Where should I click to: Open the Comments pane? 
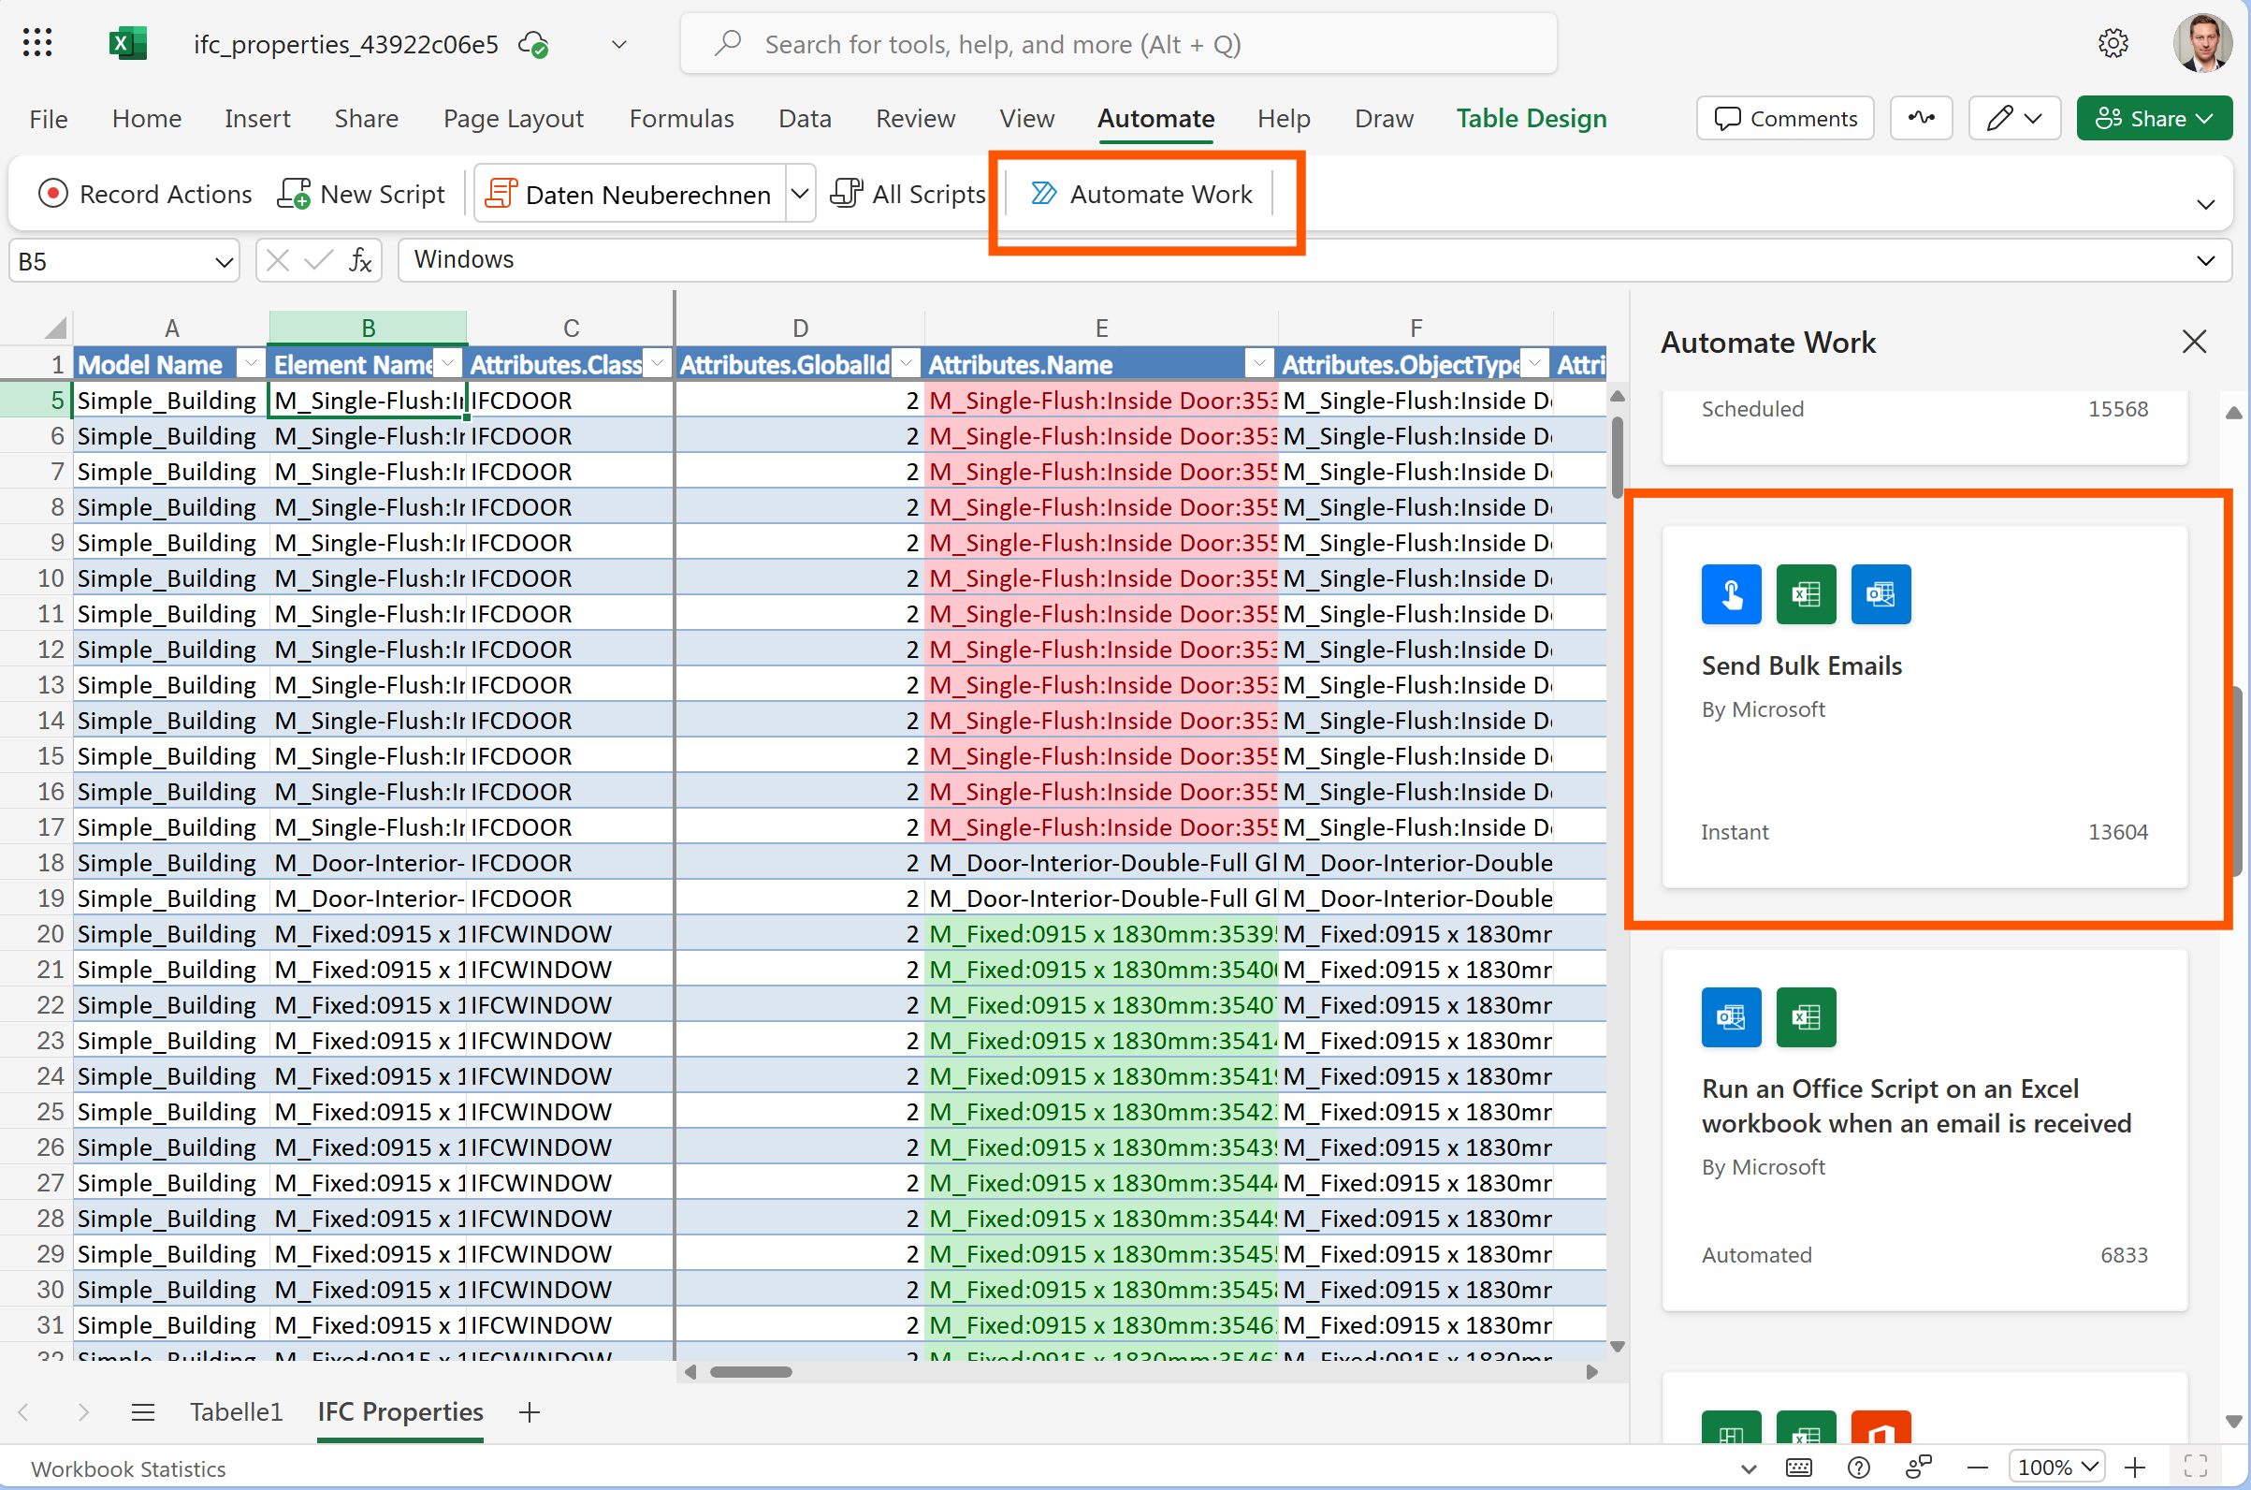click(1785, 118)
